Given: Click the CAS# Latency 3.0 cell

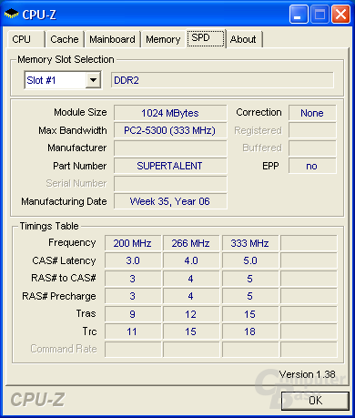Looking at the screenshot, I should coord(133,260).
